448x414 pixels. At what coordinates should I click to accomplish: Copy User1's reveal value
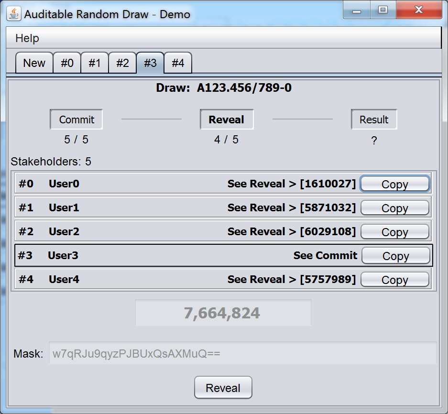click(x=395, y=208)
